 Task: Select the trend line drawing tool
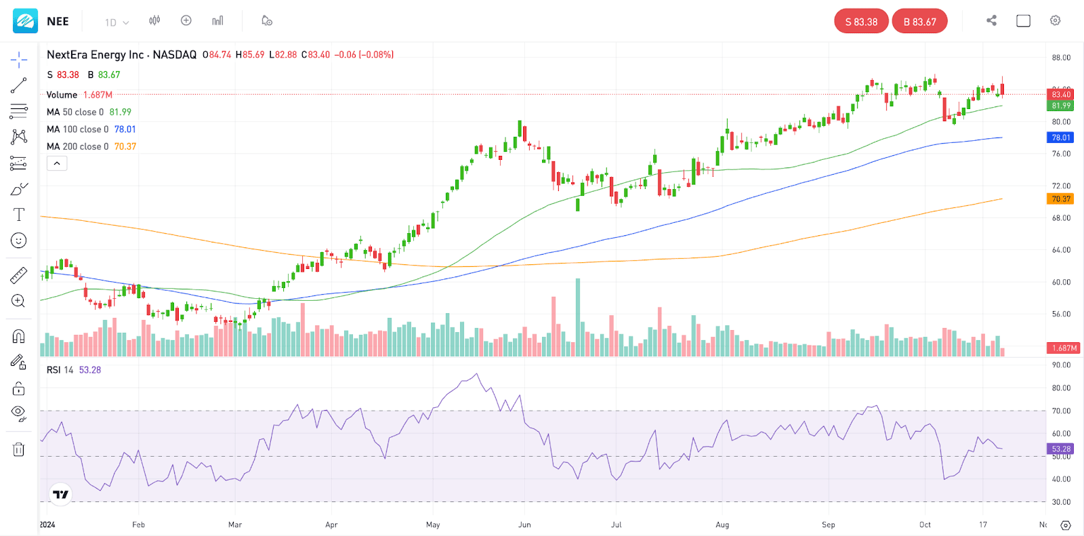[19, 85]
